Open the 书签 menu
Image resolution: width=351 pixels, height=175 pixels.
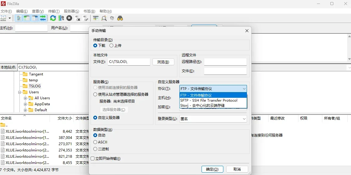coord(89,11)
